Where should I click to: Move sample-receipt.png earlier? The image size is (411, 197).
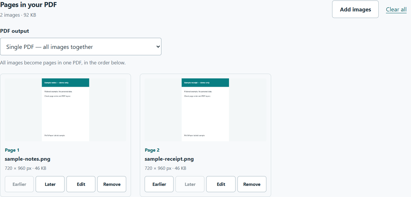pos(159,184)
